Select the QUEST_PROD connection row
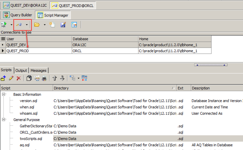Image resolution: width=243 pixels, height=150 pixels. tap(106, 51)
